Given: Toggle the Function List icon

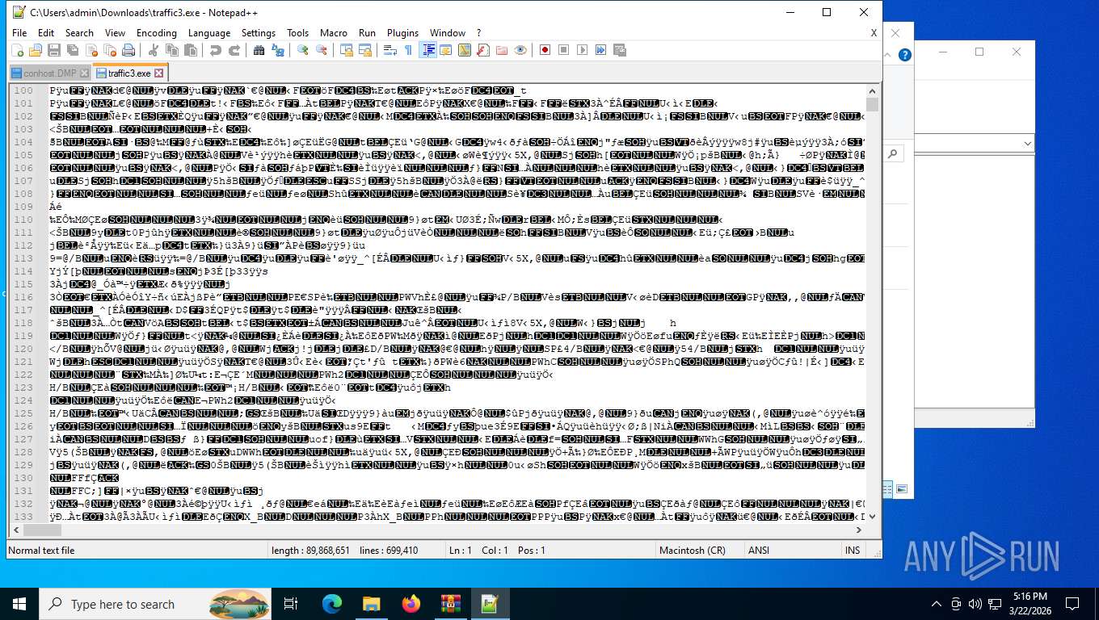Looking at the screenshot, I should (483, 50).
